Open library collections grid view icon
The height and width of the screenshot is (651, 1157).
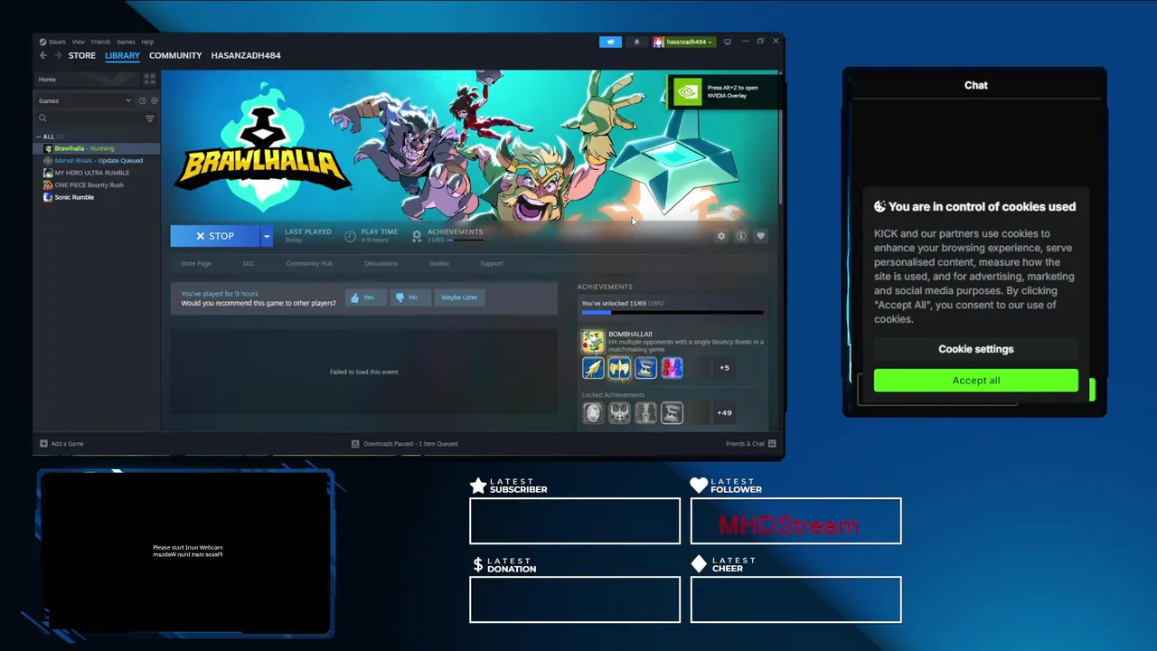150,80
